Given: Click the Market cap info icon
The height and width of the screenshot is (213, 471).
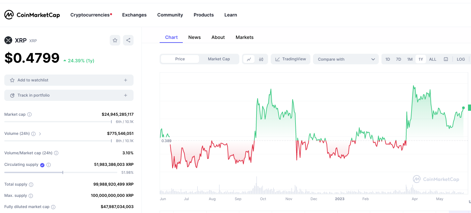Looking at the screenshot, I should tap(29, 114).
